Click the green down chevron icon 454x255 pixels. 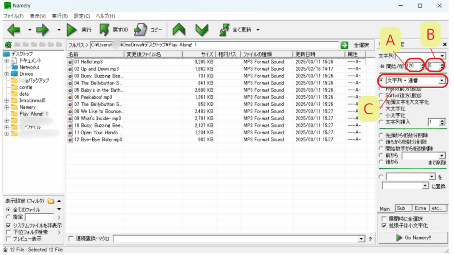202,30
